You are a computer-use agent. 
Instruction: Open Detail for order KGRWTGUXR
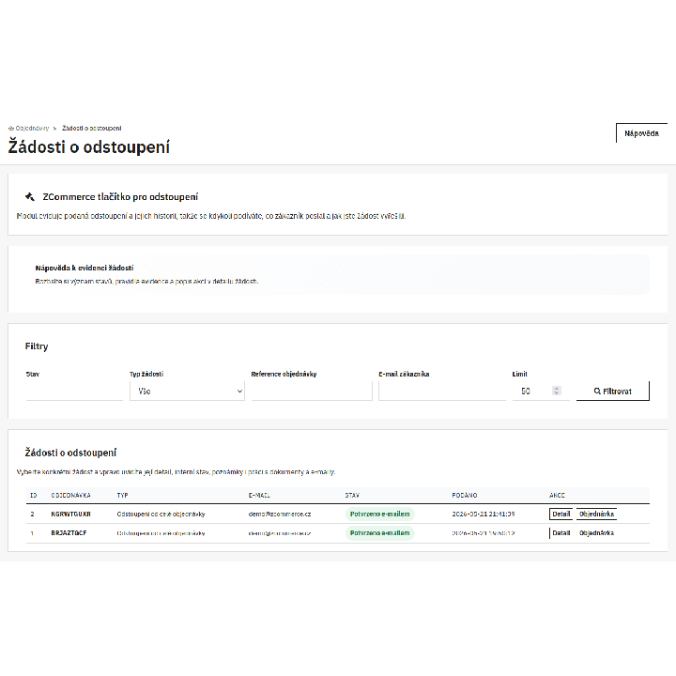click(561, 514)
